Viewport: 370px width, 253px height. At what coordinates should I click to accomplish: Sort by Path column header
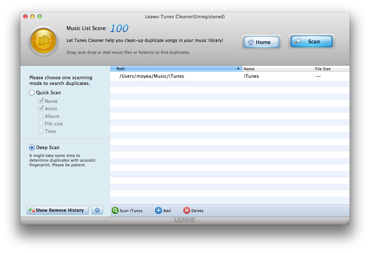(175, 69)
